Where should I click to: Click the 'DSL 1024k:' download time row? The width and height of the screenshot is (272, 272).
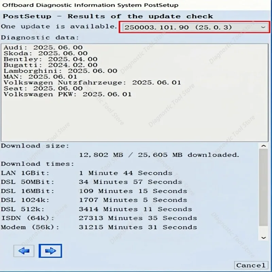tap(94, 200)
